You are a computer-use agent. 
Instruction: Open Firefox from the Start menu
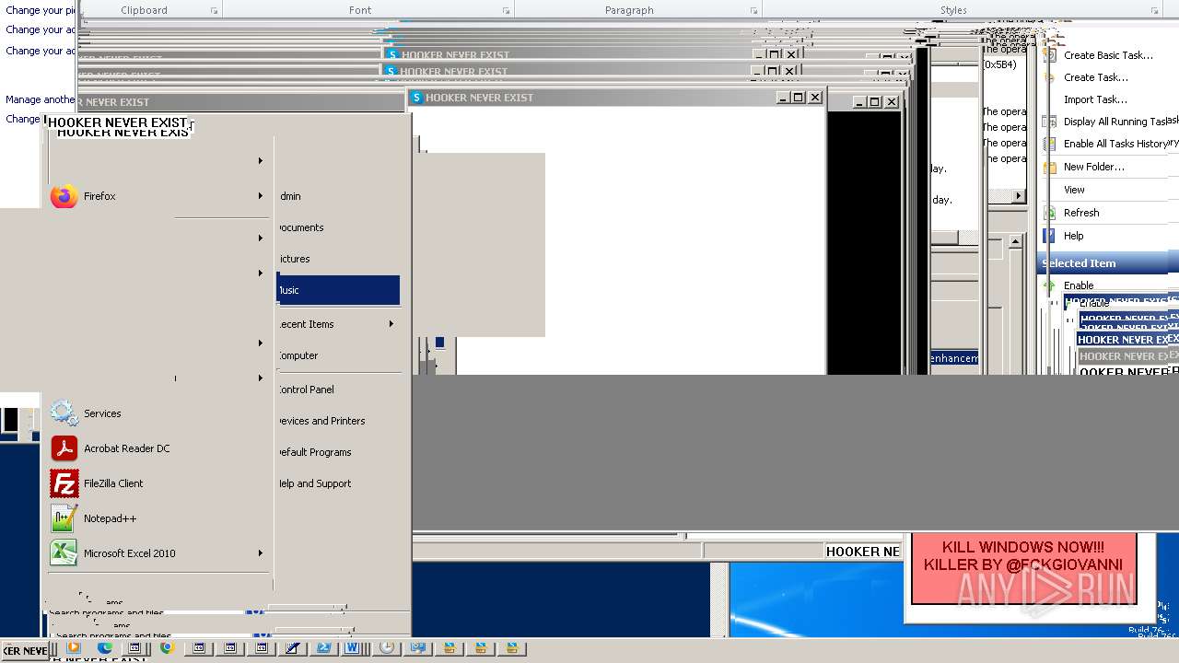pos(99,196)
